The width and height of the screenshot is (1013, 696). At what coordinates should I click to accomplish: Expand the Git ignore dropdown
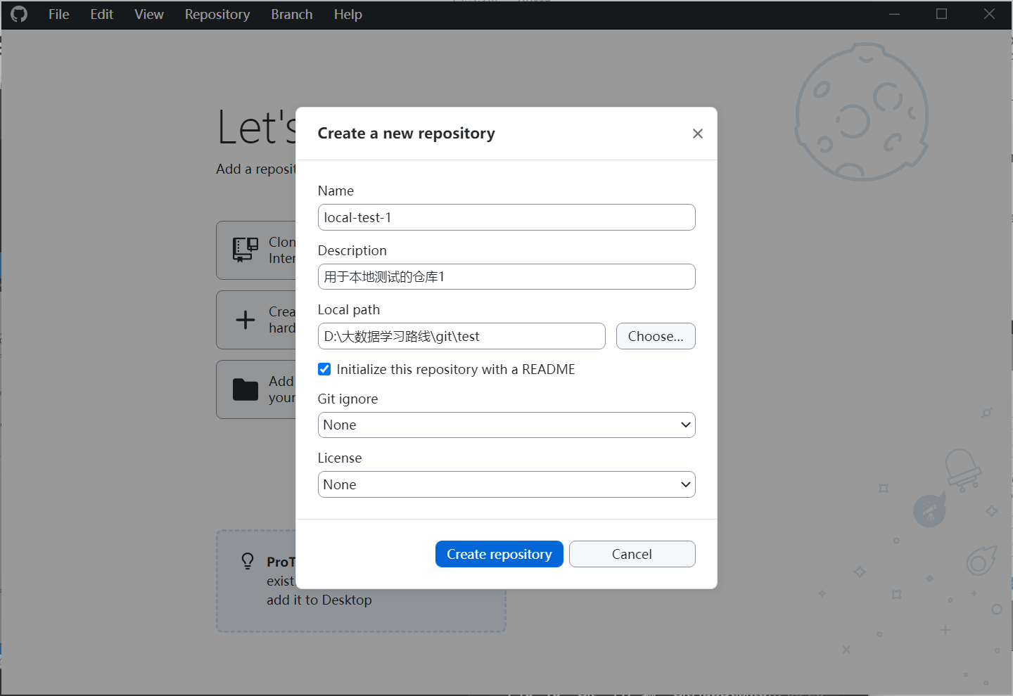tap(507, 425)
